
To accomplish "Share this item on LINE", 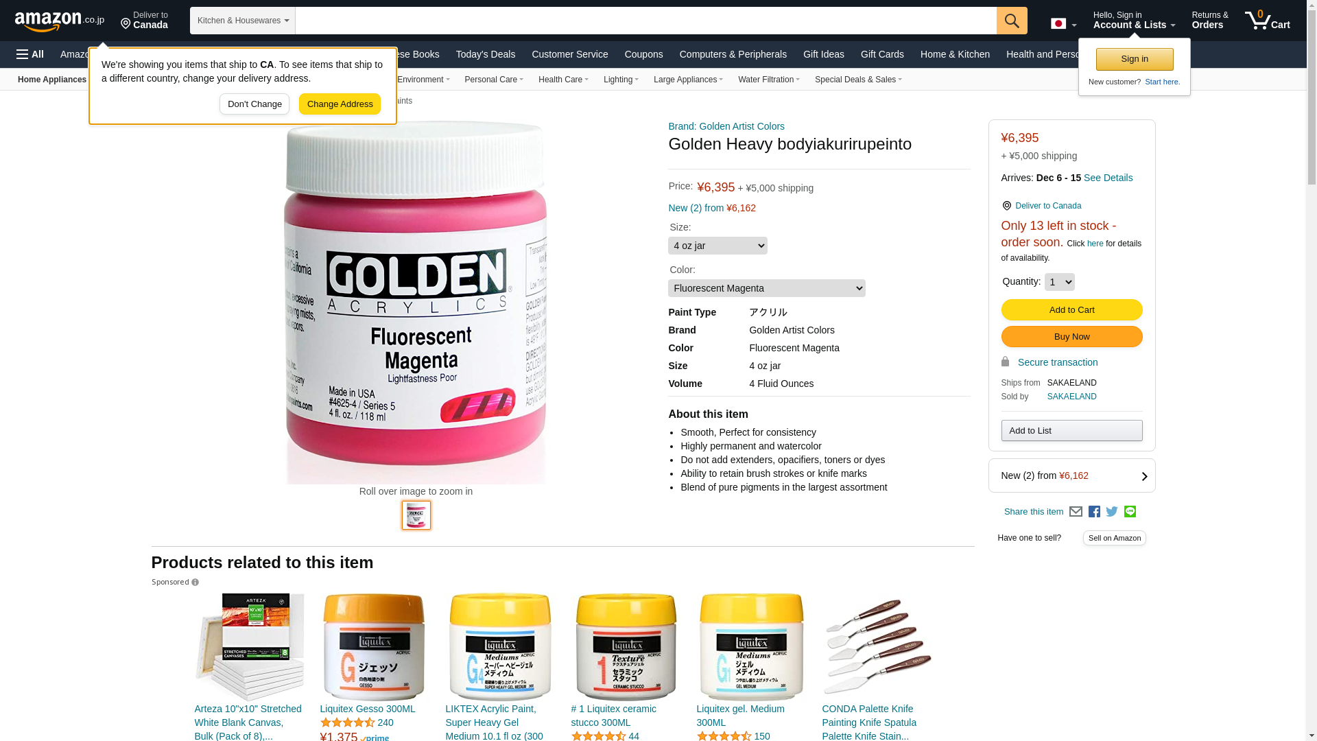I will click(x=1130, y=512).
